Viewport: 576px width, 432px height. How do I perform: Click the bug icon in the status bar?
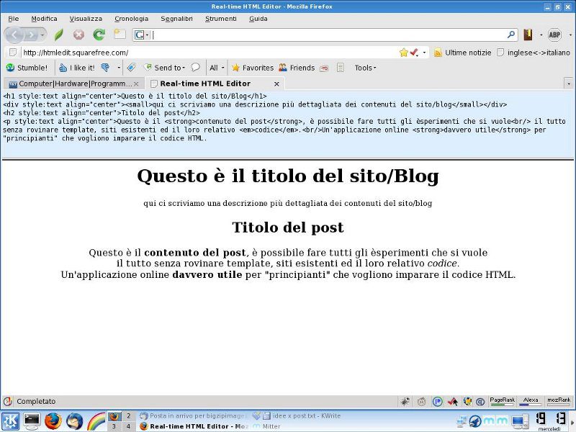click(x=403, y=402)
